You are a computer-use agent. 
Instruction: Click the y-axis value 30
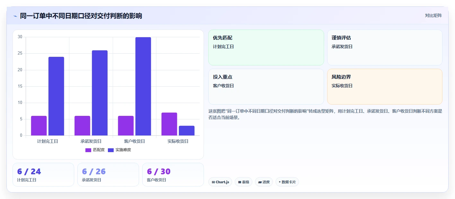tap(20, 37)
